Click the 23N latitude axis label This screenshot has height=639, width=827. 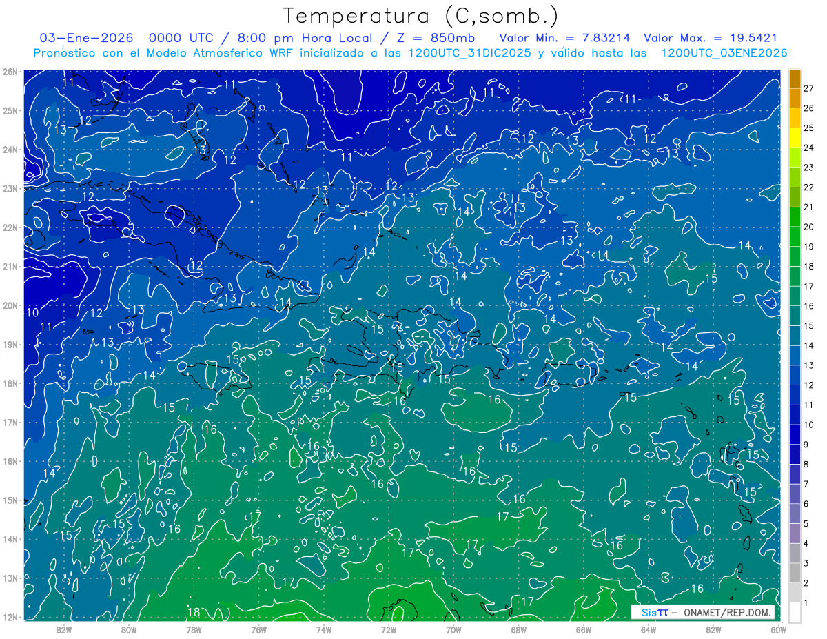tap(10, 188)
